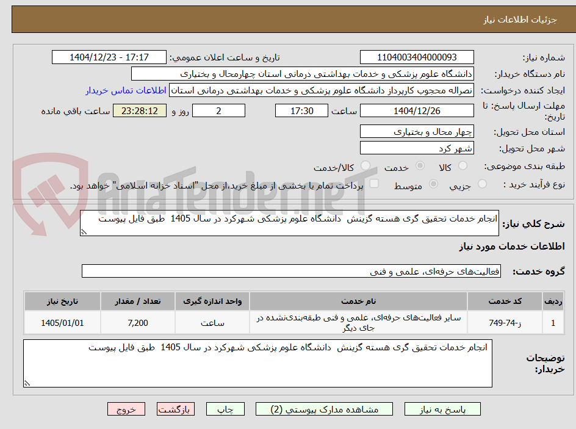Click the 'نام خدمت' column header
This screenshot has height=429, width=576.
pyautogui.click(x=359, y=301)
